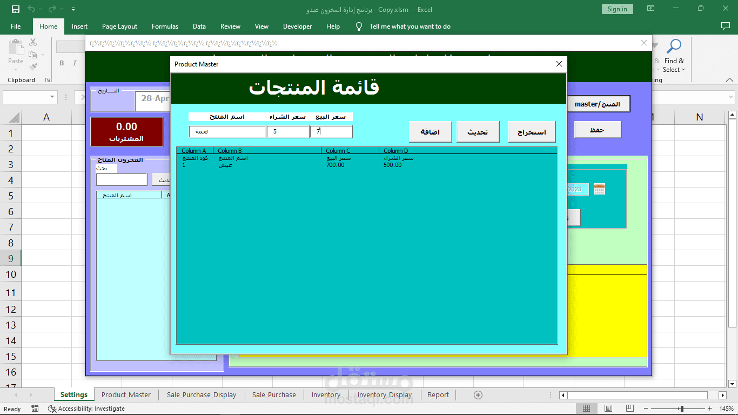Switch to the Inventory sheet tab
Viewport: 738px width, 415px height.
[x=326, y=395]
